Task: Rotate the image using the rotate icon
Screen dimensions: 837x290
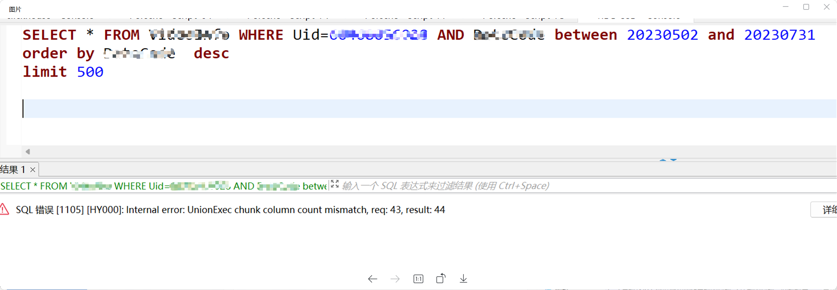Action: (x=441, y=279)
